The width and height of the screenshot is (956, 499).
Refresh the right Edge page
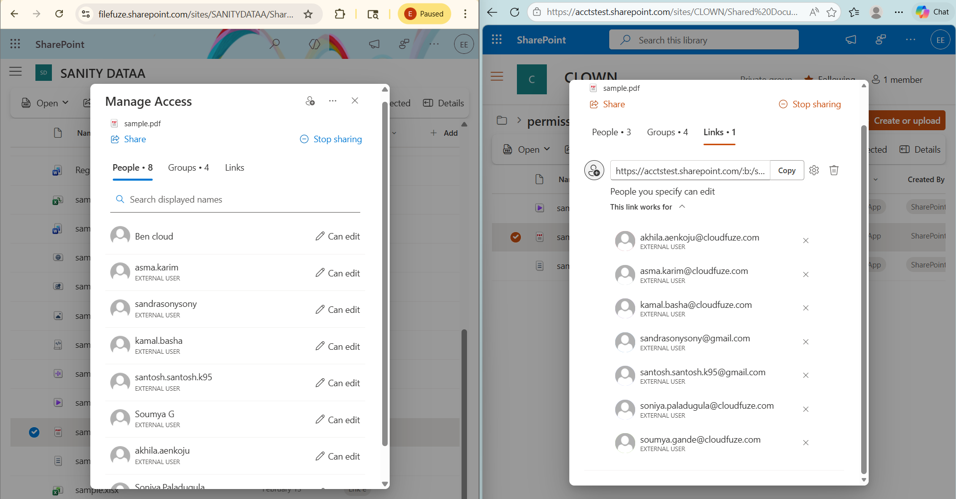pos(514,12)
